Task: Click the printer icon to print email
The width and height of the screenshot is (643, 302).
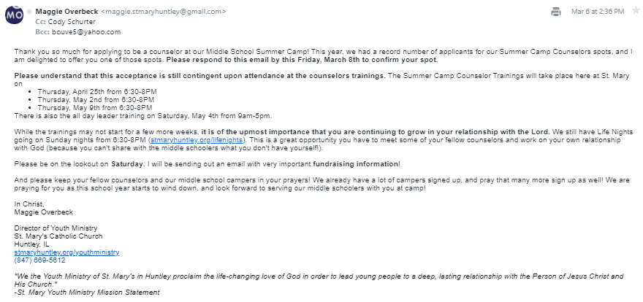Action: [x=556, y=12]
